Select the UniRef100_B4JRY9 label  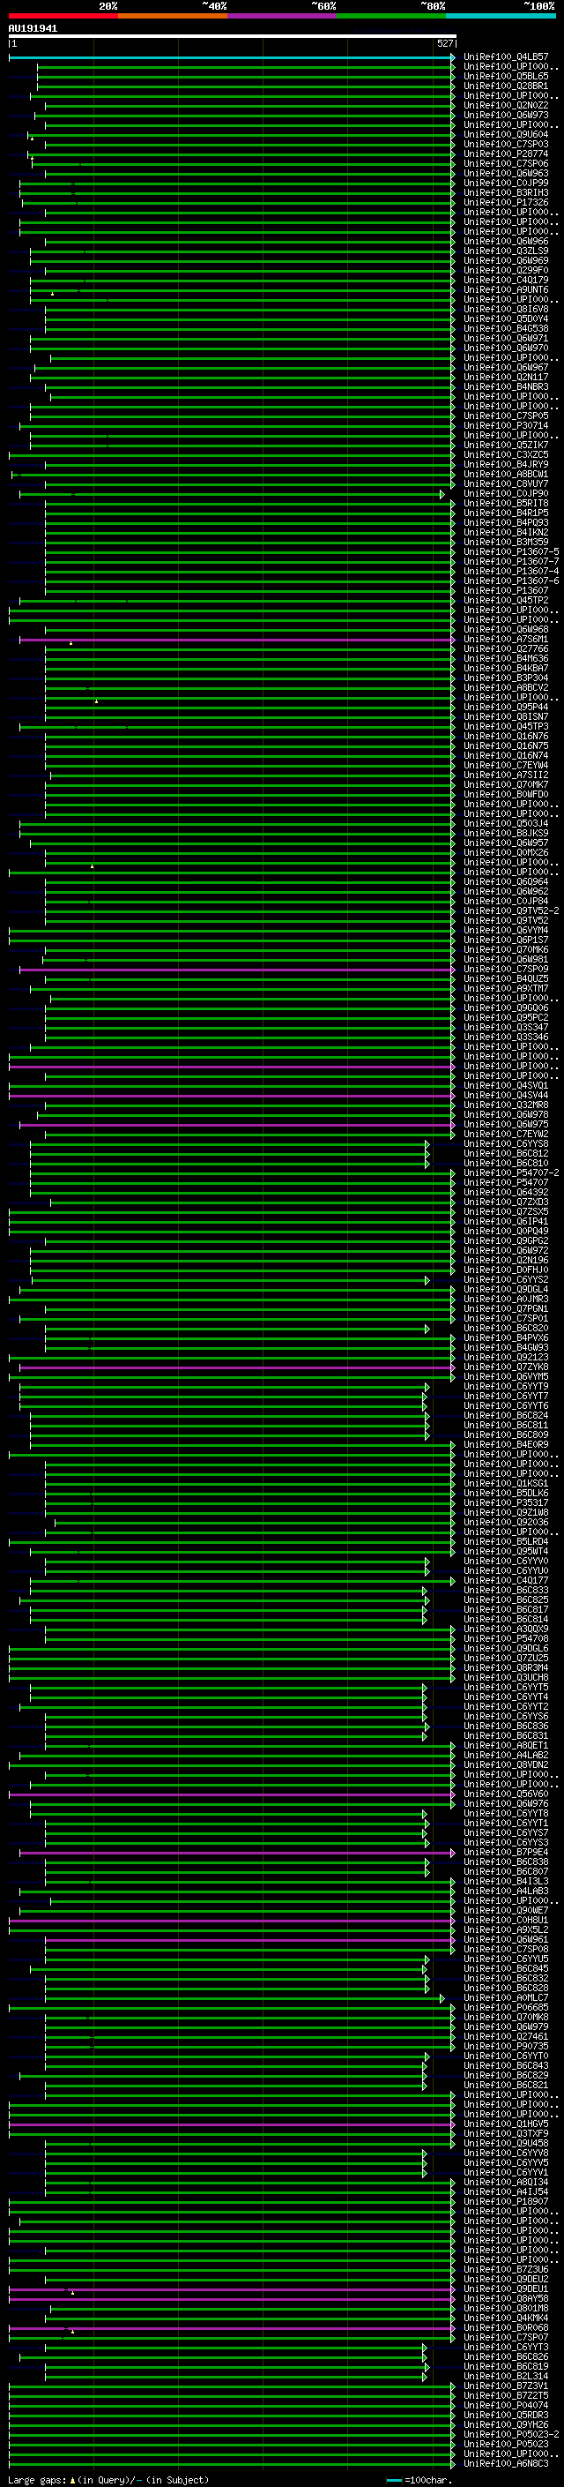[506, 464]
